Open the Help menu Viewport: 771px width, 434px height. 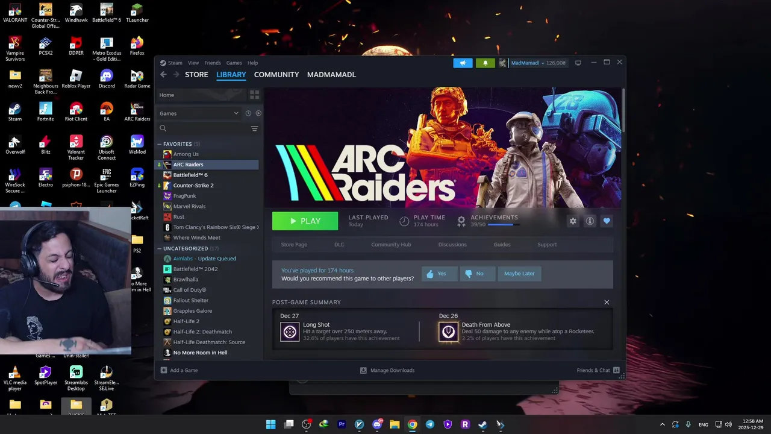253,63
